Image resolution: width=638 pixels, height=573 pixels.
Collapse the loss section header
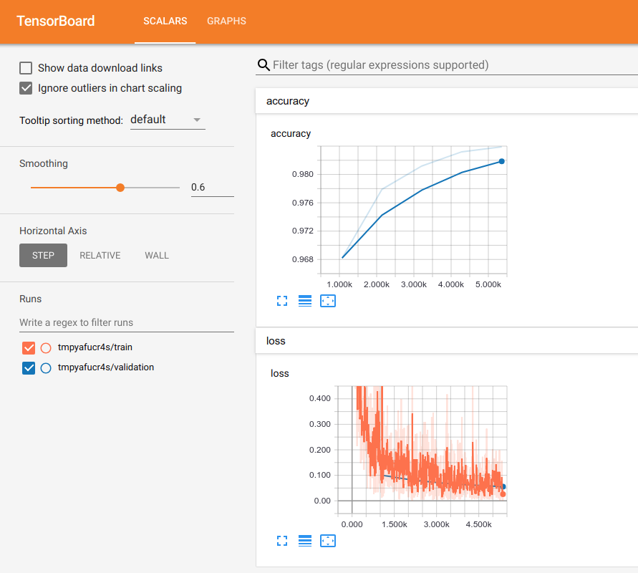point(447,341)
